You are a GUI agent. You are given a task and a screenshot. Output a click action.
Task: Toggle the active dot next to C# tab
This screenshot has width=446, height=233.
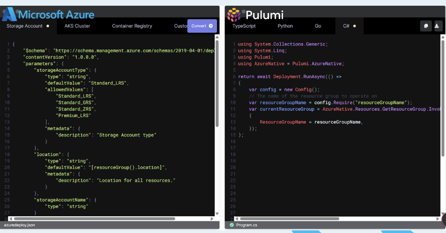355,26
